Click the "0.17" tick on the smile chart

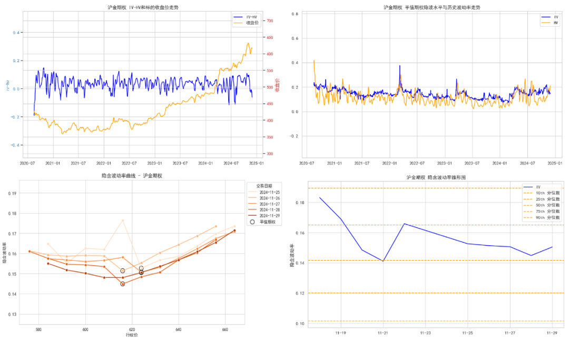12,234
